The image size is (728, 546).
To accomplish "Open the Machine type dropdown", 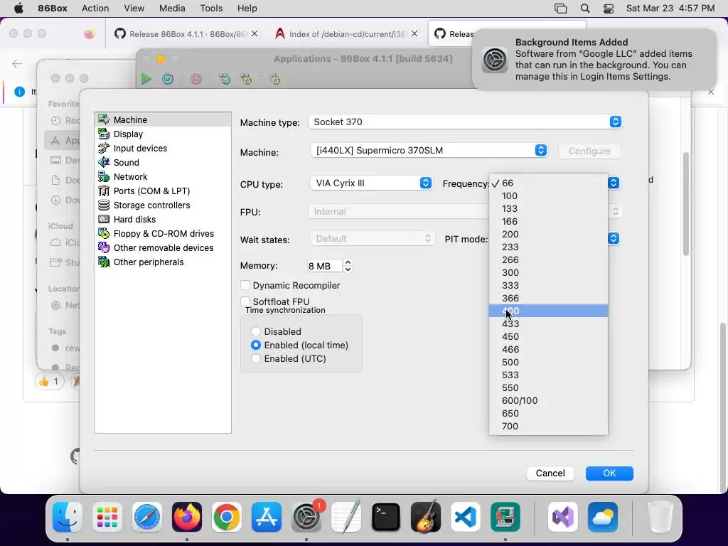I will click(x=465, y=122).
